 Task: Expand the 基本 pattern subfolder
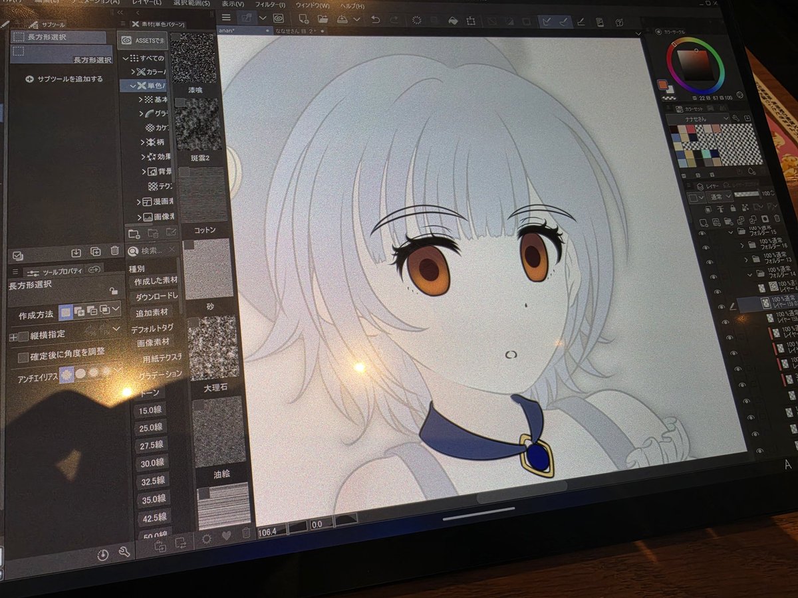click(140, 100)
